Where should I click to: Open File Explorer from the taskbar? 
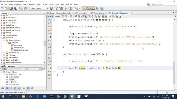click(x=24, y=97)
